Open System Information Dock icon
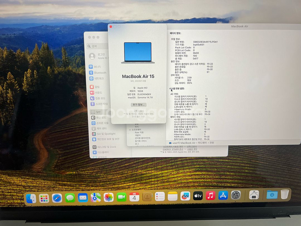The width and height of the screenshot is (301, 226). pyautogui.click(x=254, y=195)
